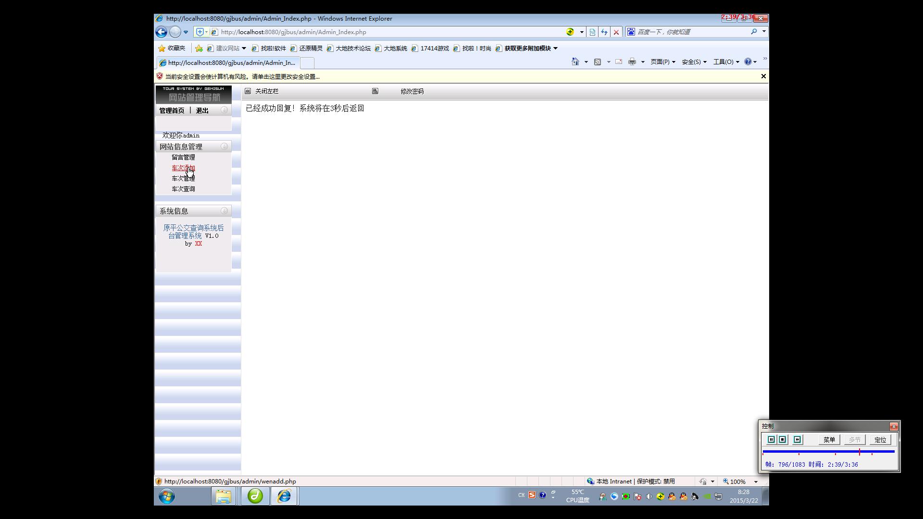Go to 管理首页

click(172, 111)
